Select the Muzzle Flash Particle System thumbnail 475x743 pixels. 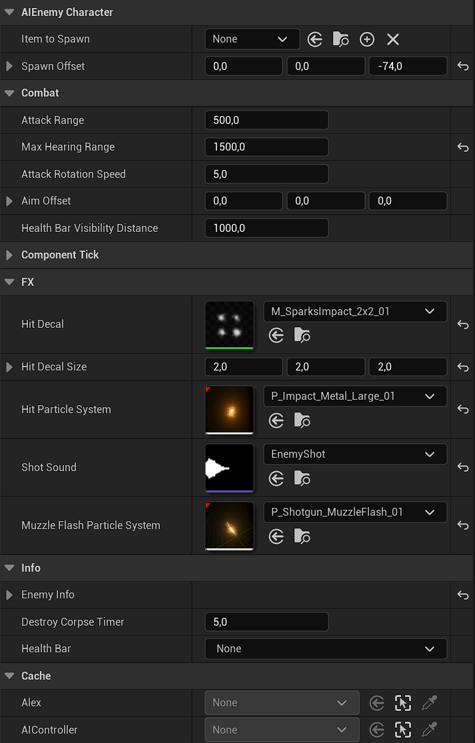pos(229,526)
